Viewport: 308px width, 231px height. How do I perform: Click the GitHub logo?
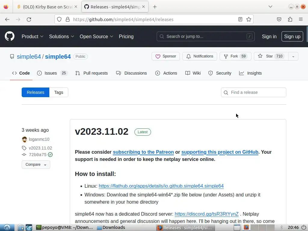[x=10, y=36]
